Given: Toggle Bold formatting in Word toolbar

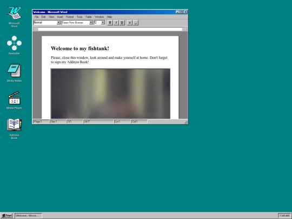Looking at the screenshot, I should 110,23.
